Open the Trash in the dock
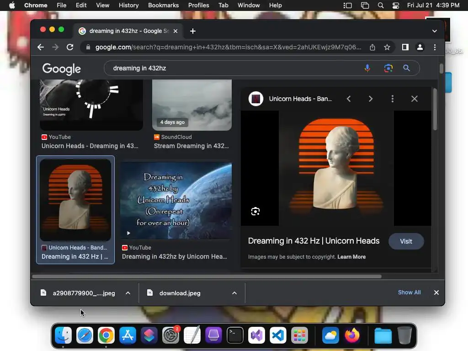Screen dimensions: 468x351 (x=404, y=335)
